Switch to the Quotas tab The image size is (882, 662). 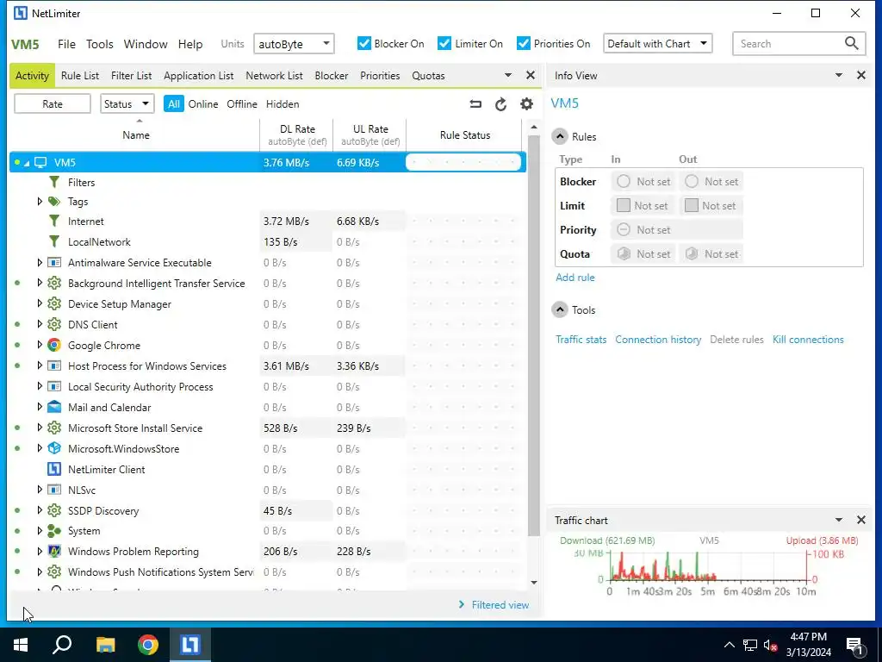point(428,76)
